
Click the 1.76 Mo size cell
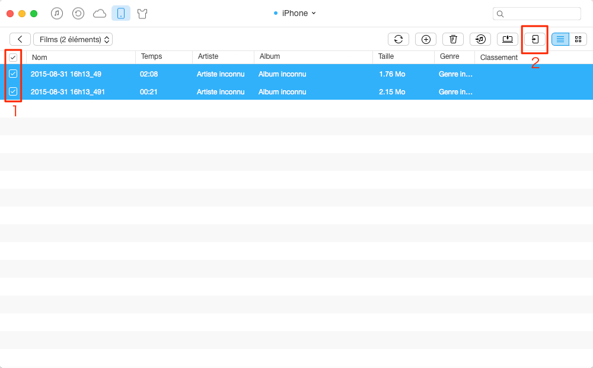(392, 74)
